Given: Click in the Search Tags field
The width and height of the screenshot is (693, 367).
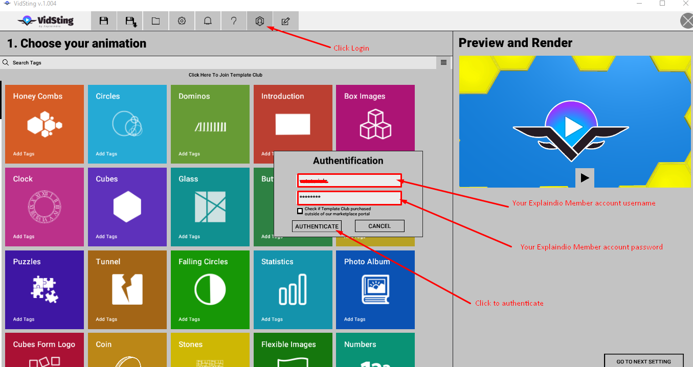Looking at the screenshot, I should (218, 62).
